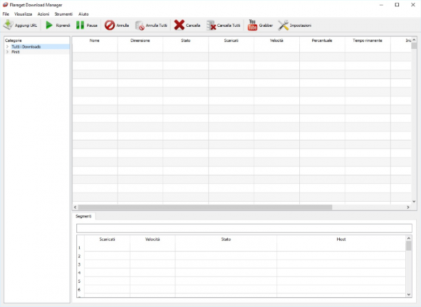This screenshot has width=421, height=307.
Task: Expand the Finiti category arrow
Action: coord(8,52)
